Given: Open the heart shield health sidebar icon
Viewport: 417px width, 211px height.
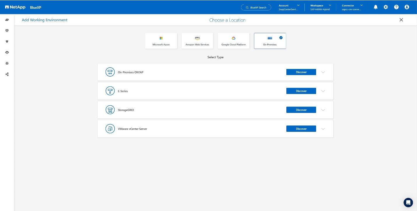Looking at the screenshot, I should [x=7, y=31].
